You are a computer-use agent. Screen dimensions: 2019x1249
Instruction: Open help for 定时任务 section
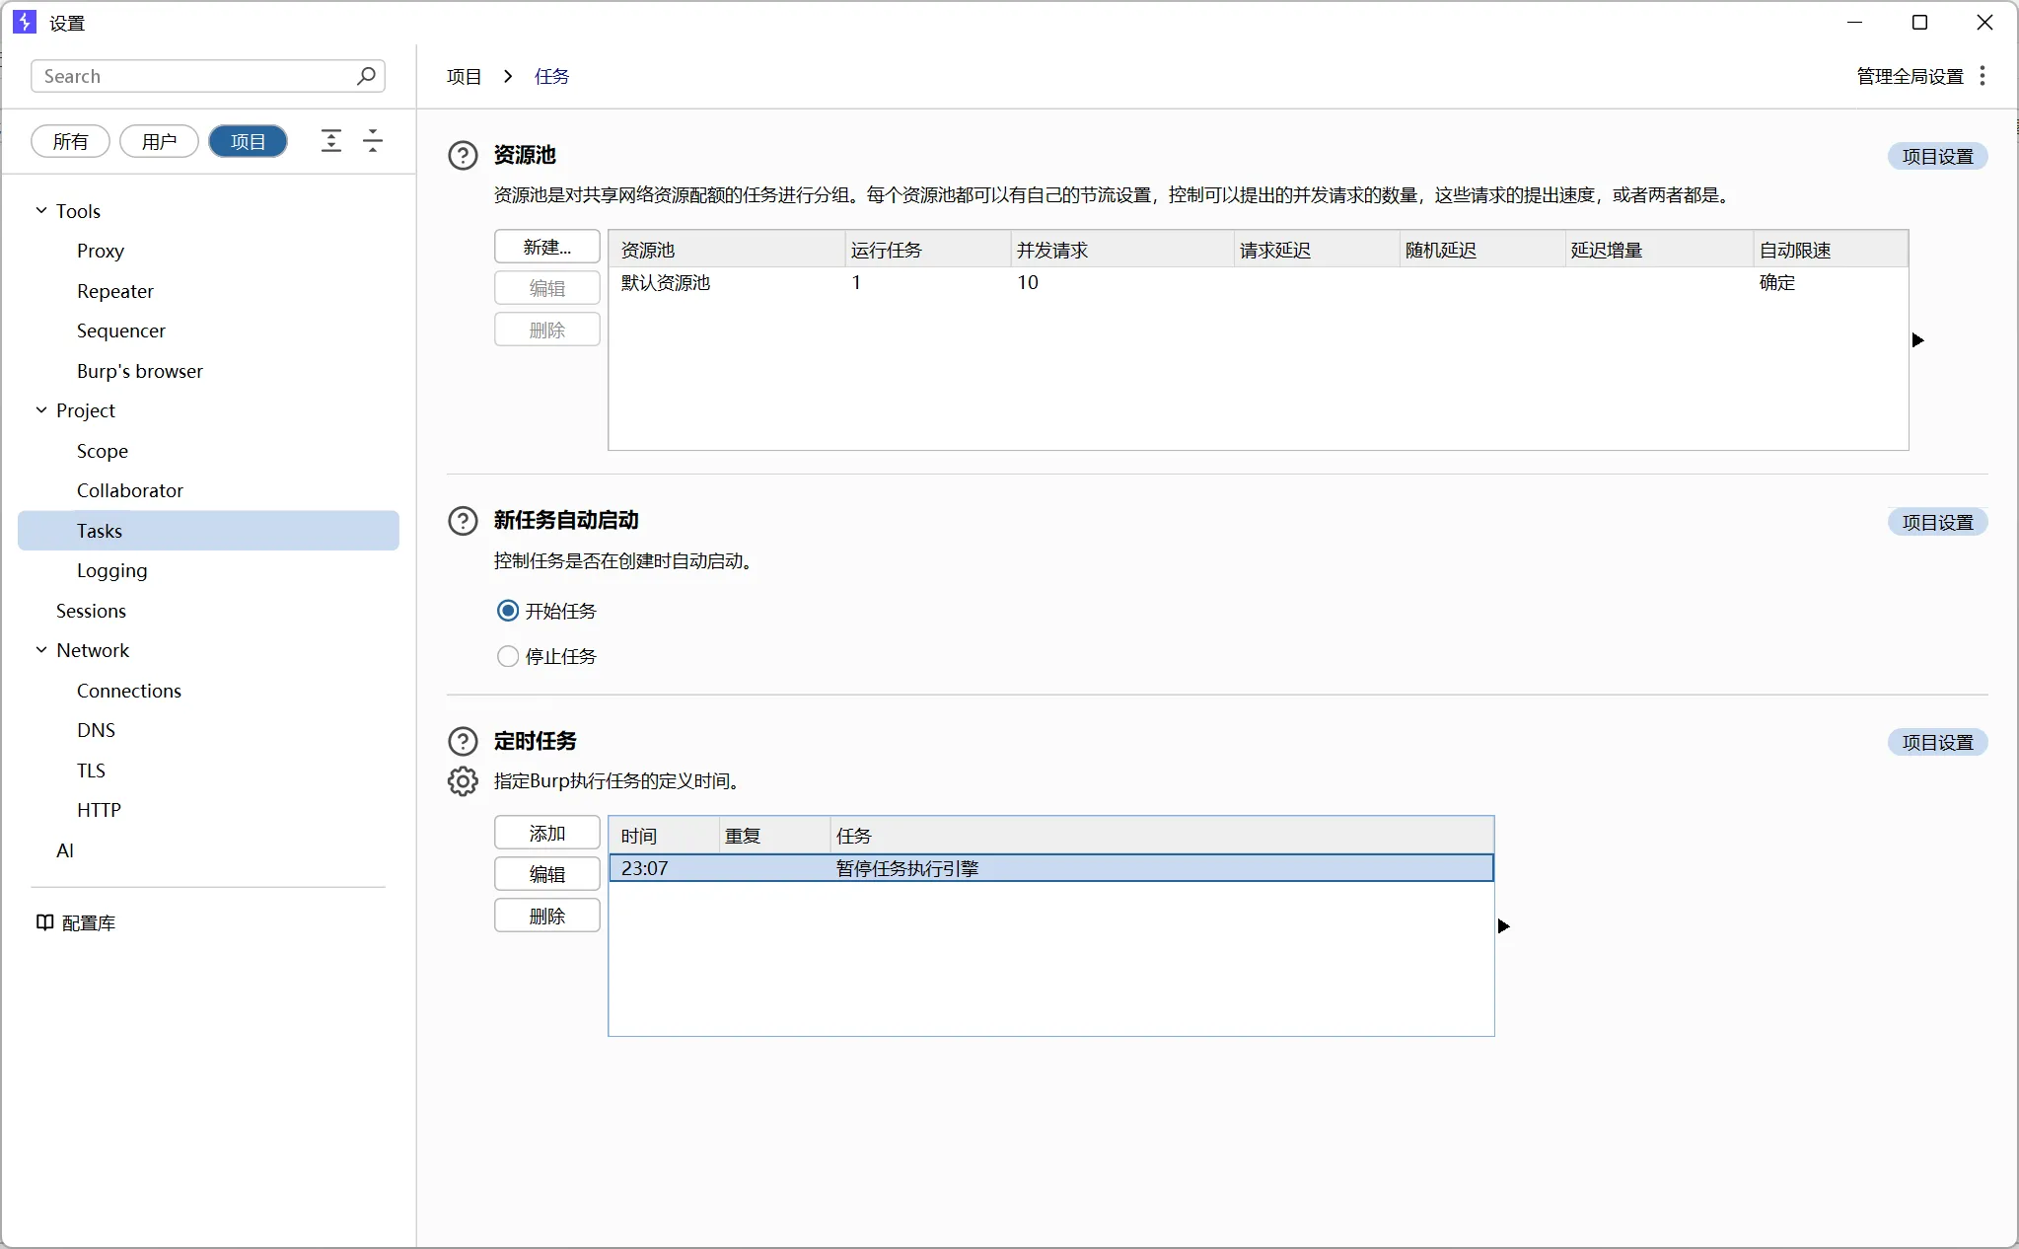(463, 741)
